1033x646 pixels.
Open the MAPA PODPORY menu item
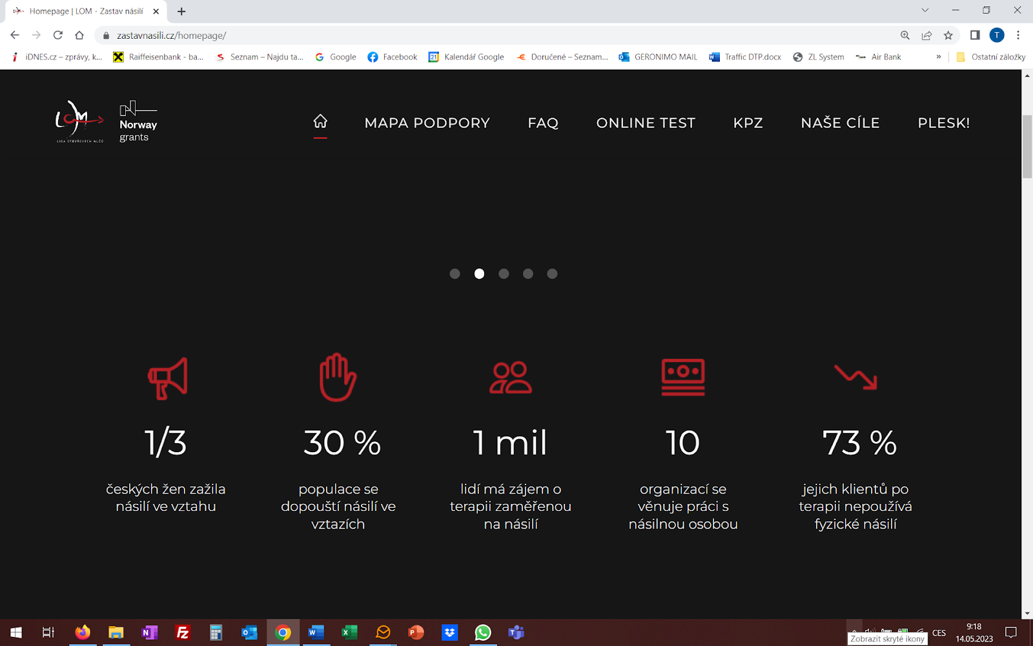(x=427, y=123)
